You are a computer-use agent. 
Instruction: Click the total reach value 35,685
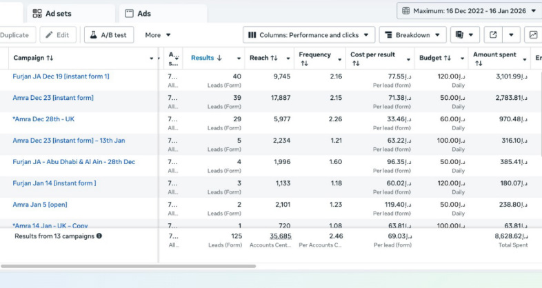point(281,236)
